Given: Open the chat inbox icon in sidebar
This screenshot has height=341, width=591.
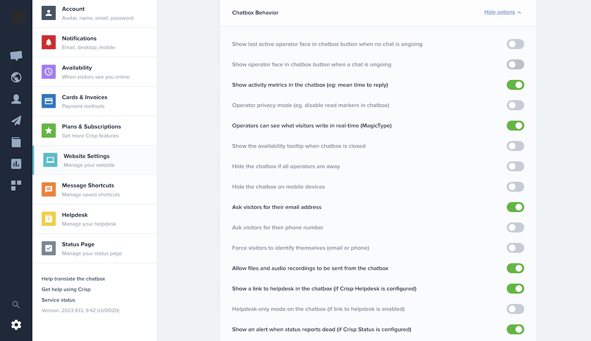Looking at the screenshot, I should [x=16, y=56].
